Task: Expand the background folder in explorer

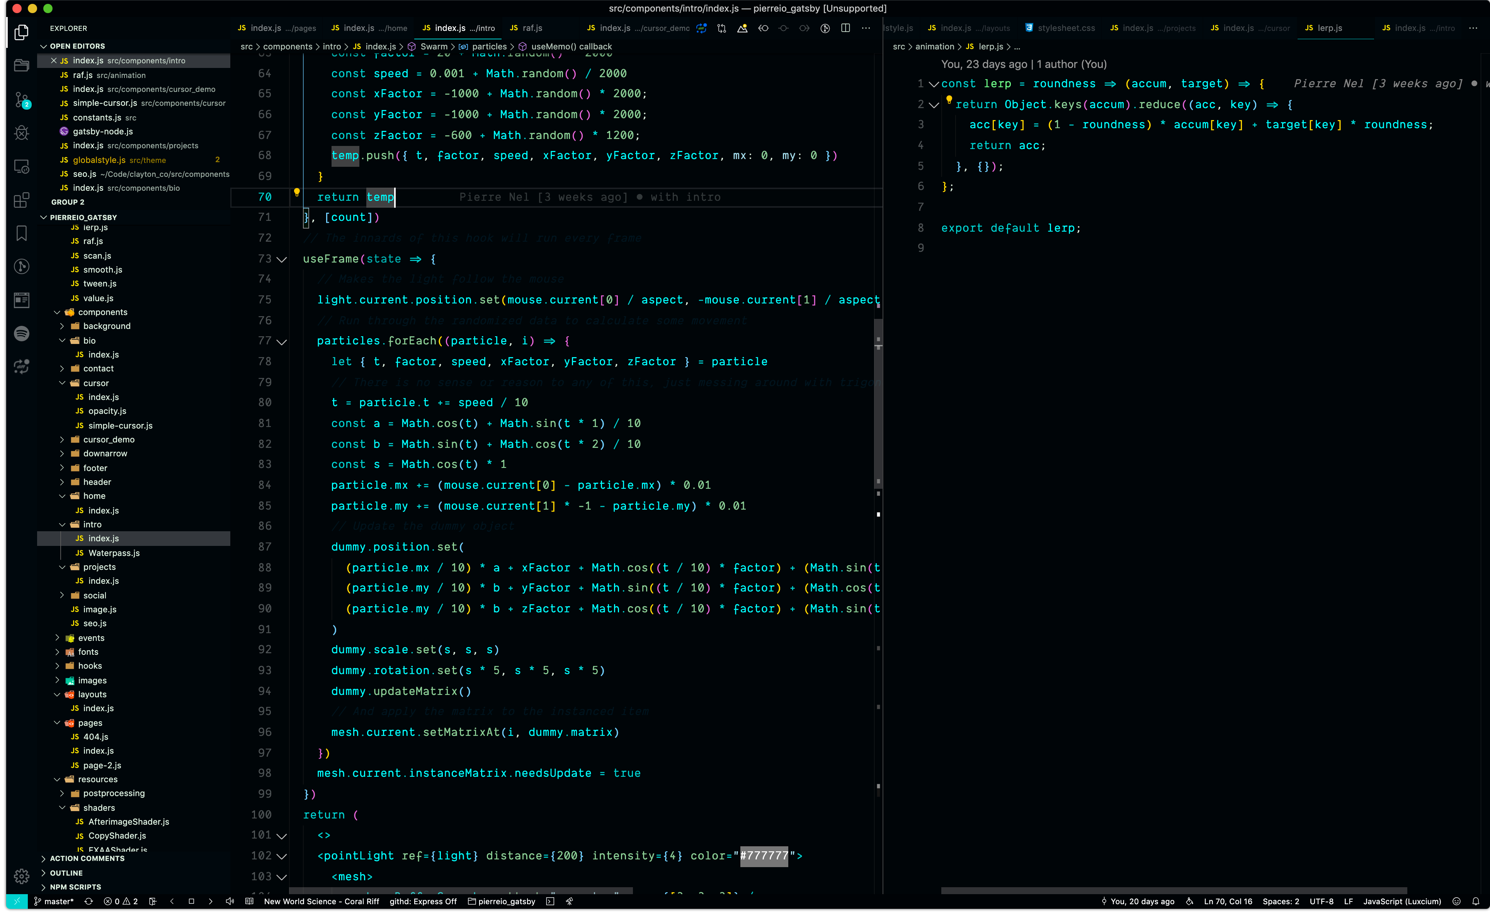Action: [107, 325]
